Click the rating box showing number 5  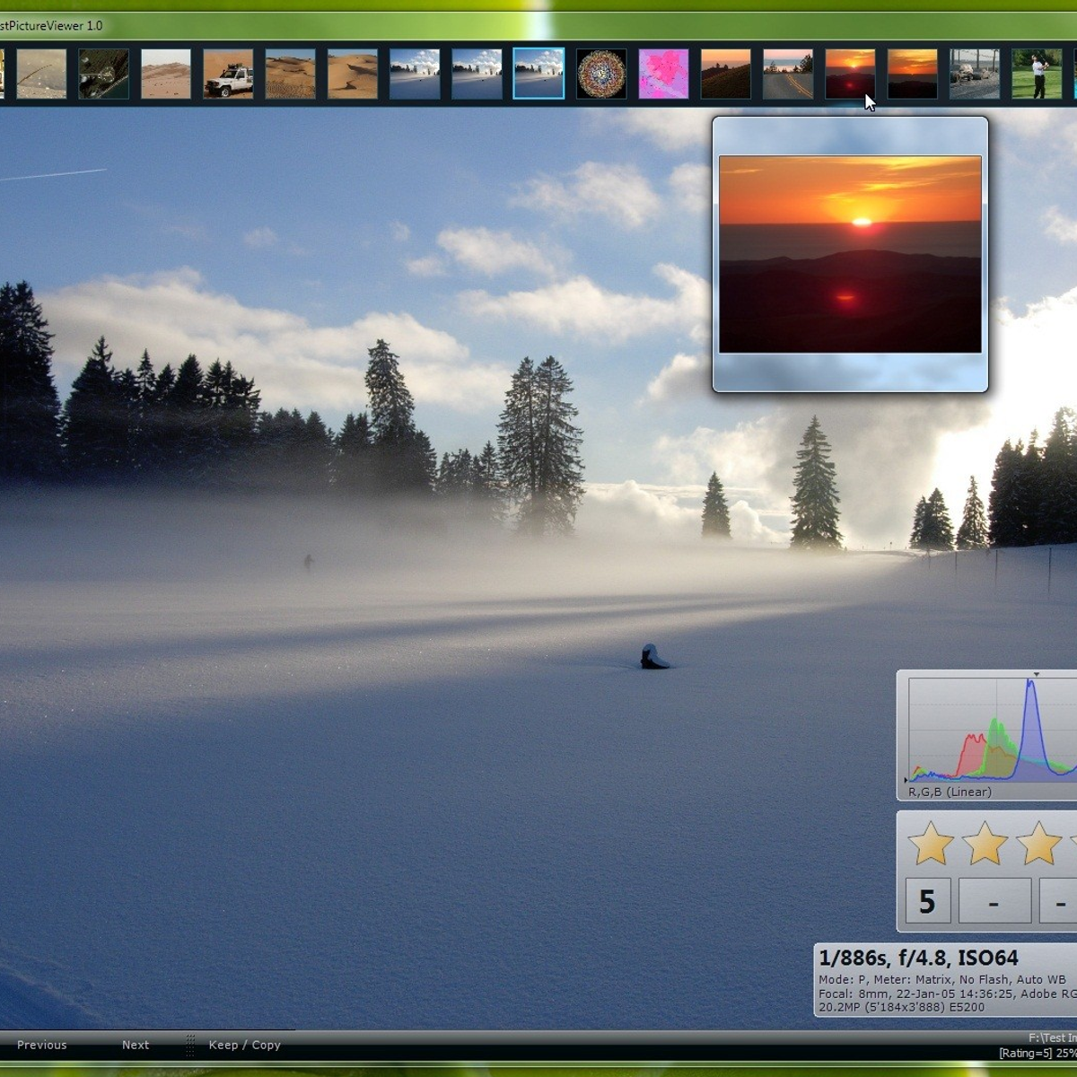(927, 900)
